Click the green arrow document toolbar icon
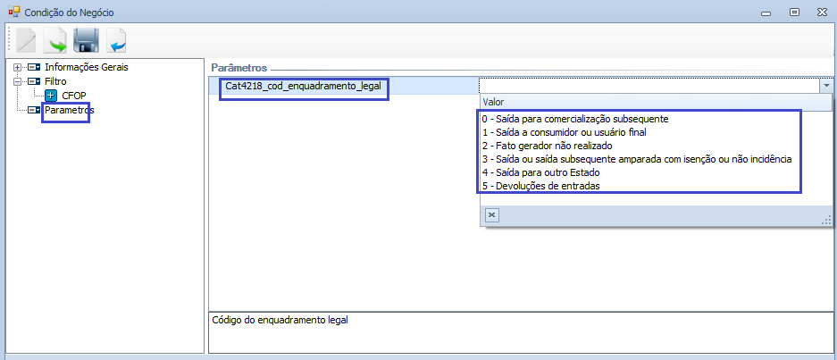 (55, 40)
